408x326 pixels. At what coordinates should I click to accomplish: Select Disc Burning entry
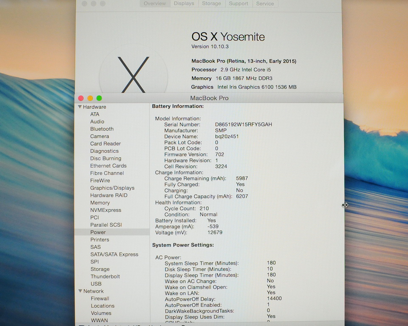point(106,158)
